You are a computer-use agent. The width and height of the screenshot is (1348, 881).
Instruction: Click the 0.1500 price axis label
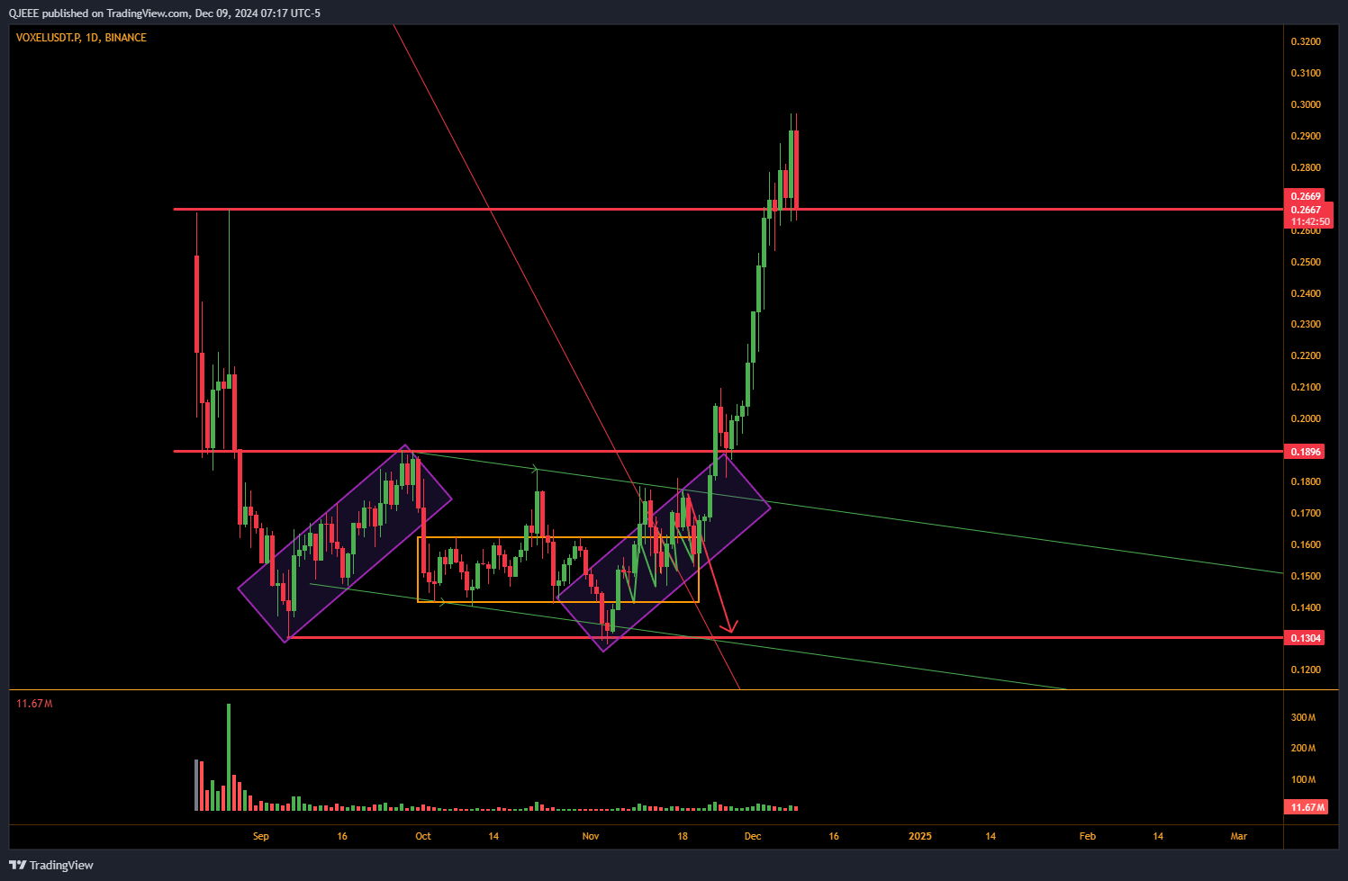click(x=1306, y=576)
